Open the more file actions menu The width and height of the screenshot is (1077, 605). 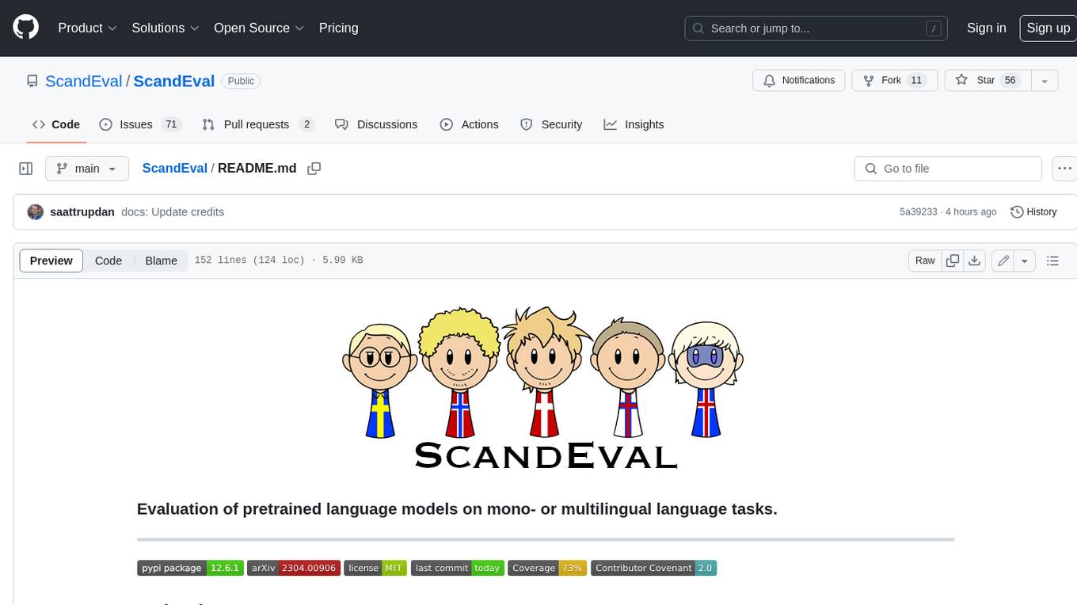click(x=1065, y=169)
